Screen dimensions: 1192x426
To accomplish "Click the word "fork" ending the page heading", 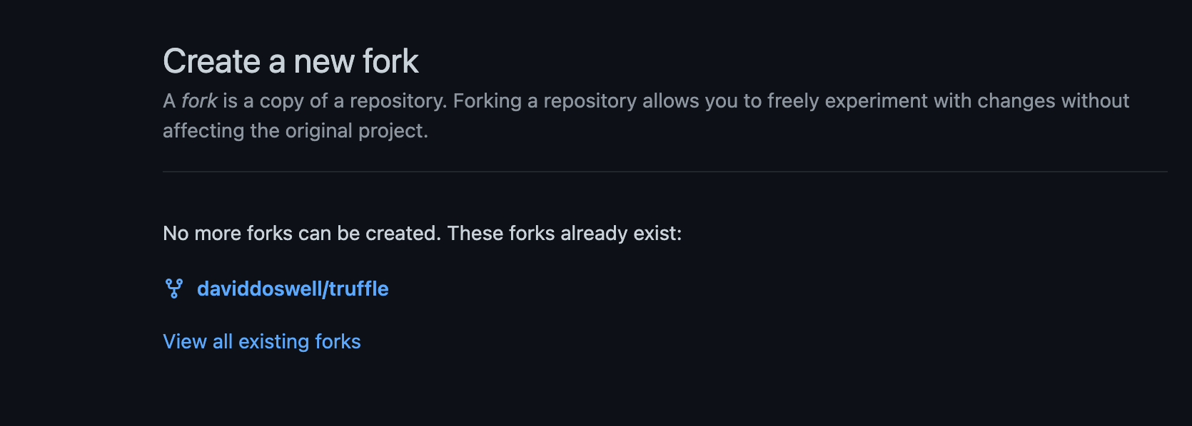I will (x=390, y=61).
